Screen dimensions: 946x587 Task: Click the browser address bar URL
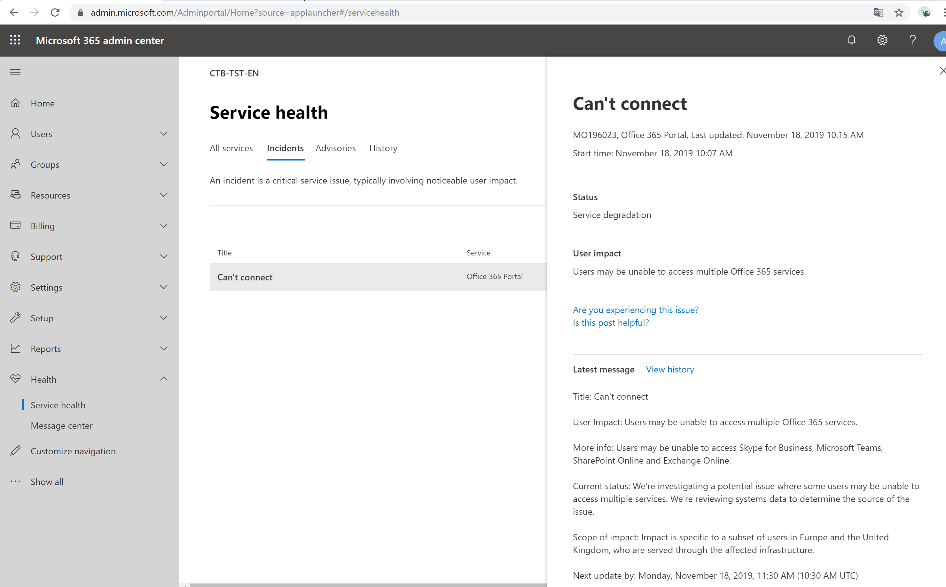click(x=245, y=12)
